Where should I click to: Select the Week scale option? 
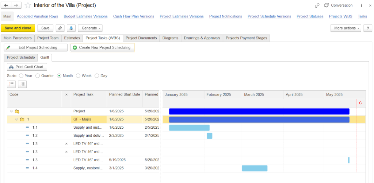click(x=78, y=76)
